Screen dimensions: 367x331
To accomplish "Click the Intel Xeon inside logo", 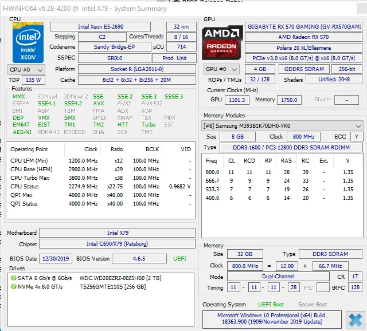I will [28, 42].
